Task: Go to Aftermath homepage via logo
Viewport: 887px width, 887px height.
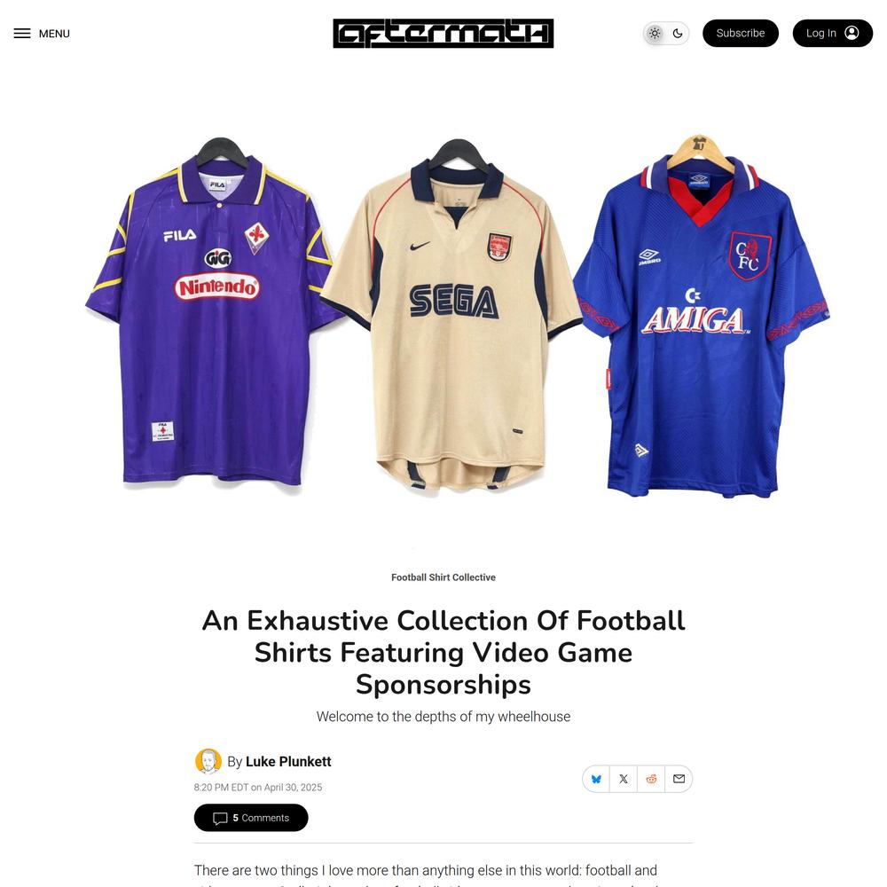Action: [443, 34]
